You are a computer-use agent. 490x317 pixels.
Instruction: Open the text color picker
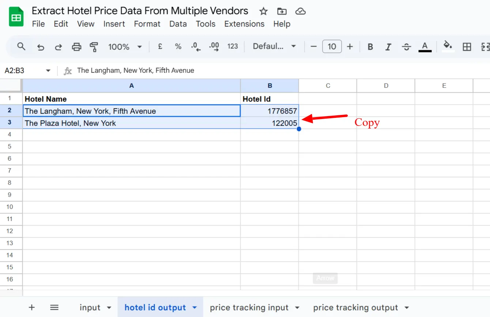425,46
